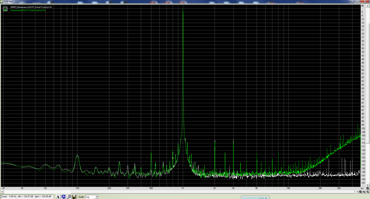Click the THD test window title icon

tap(2, 2)
